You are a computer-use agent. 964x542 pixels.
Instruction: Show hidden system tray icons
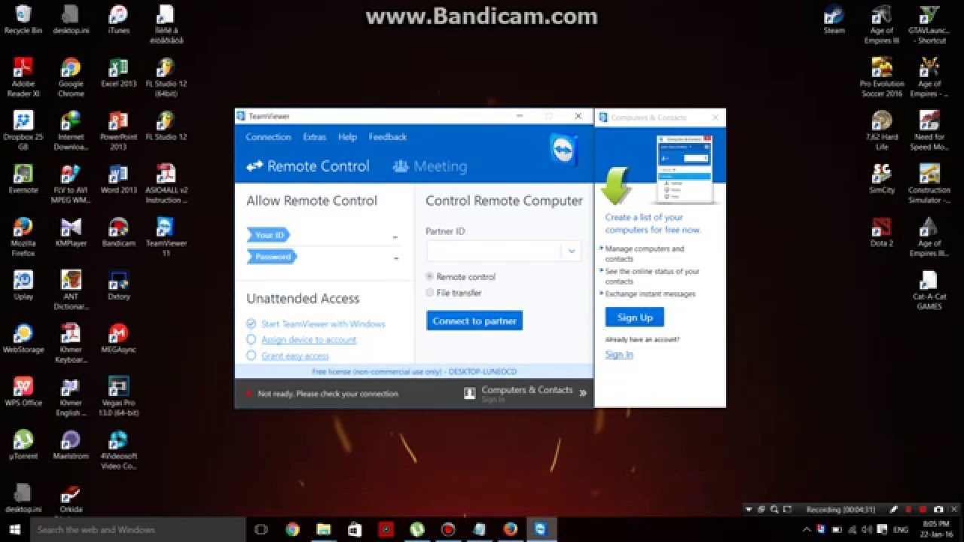(x=808, y=530)
